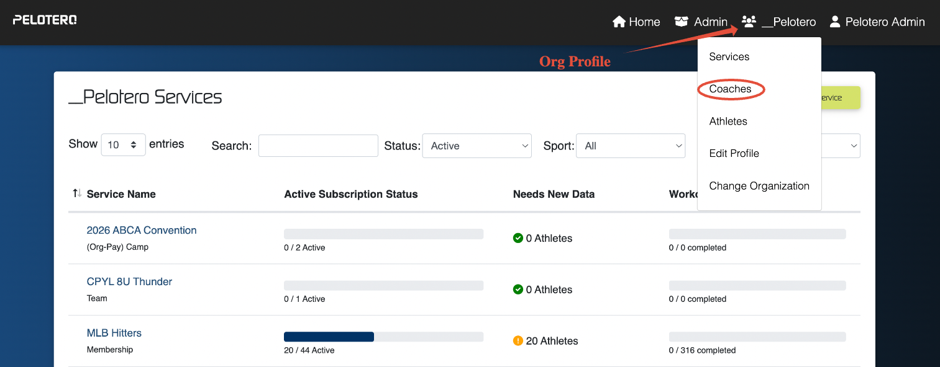Viewport: 940px width, 367px height.
Task: Click the '20 / 44 Active' text
Action: (x=309, y=350)
